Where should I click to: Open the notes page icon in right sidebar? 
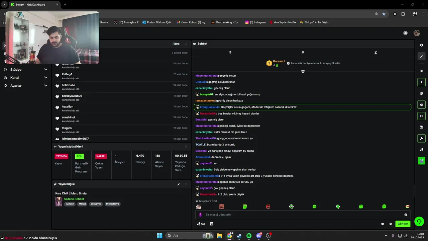click(421, 93)
